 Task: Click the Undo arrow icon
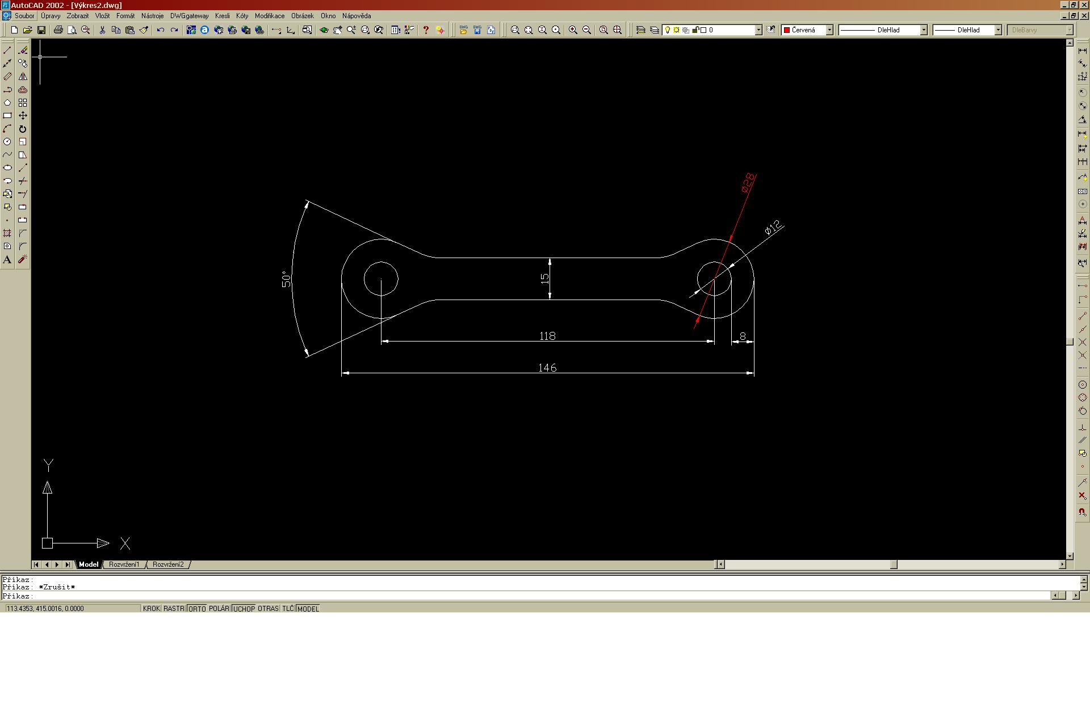(x=161, y=30)
